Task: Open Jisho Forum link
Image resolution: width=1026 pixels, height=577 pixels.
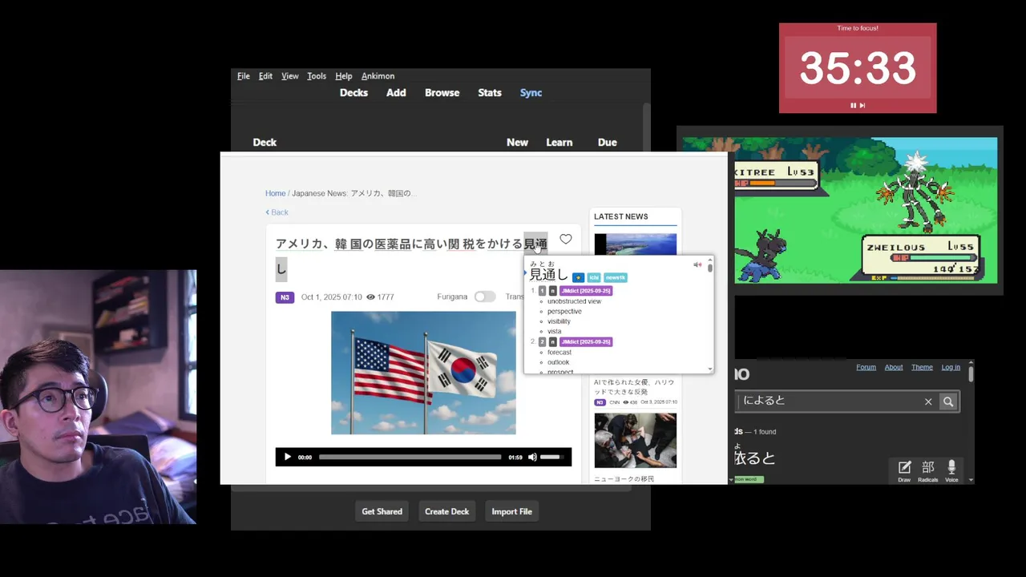Action: (x=866, y=367)
